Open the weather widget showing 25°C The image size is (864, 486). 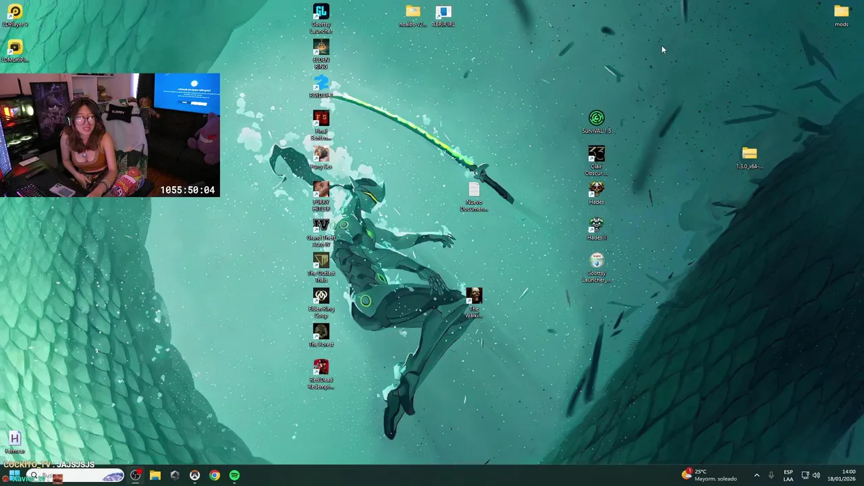(710, 475)
